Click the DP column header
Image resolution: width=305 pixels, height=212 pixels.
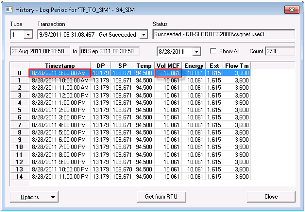[101, 66]
